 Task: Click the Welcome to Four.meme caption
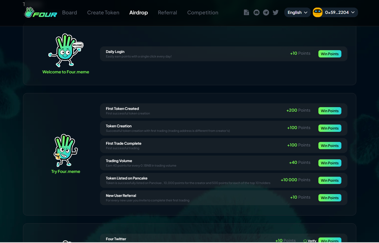click(x=66, y=72)
